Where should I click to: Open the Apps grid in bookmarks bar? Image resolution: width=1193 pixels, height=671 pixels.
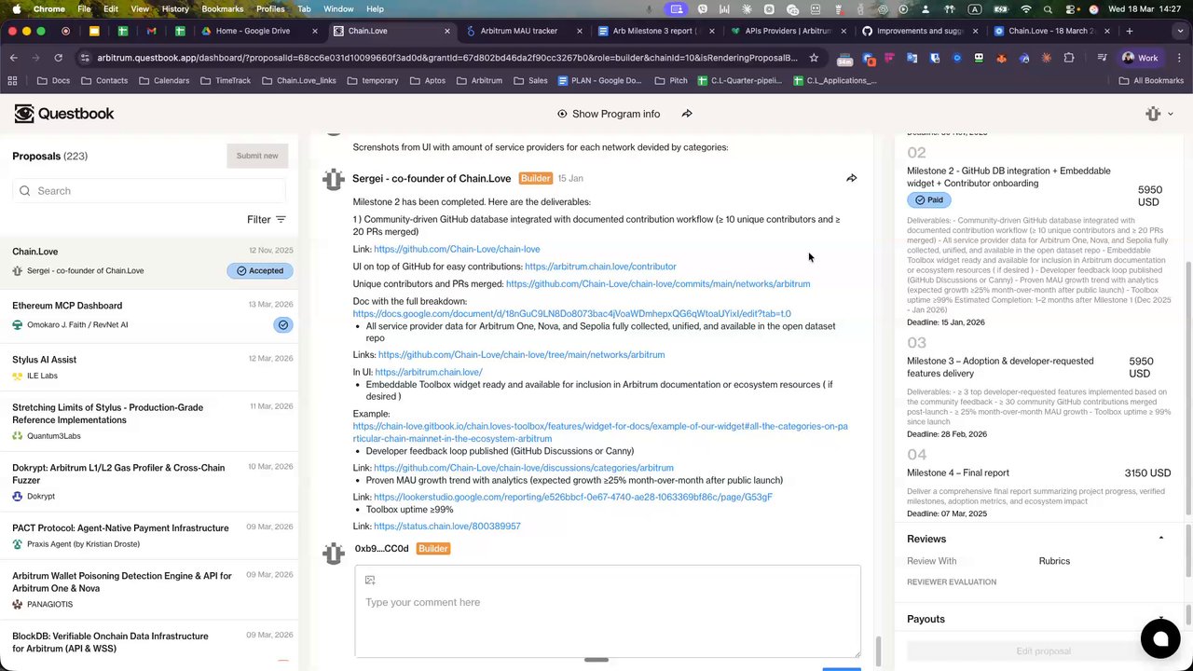coord(12,81)
